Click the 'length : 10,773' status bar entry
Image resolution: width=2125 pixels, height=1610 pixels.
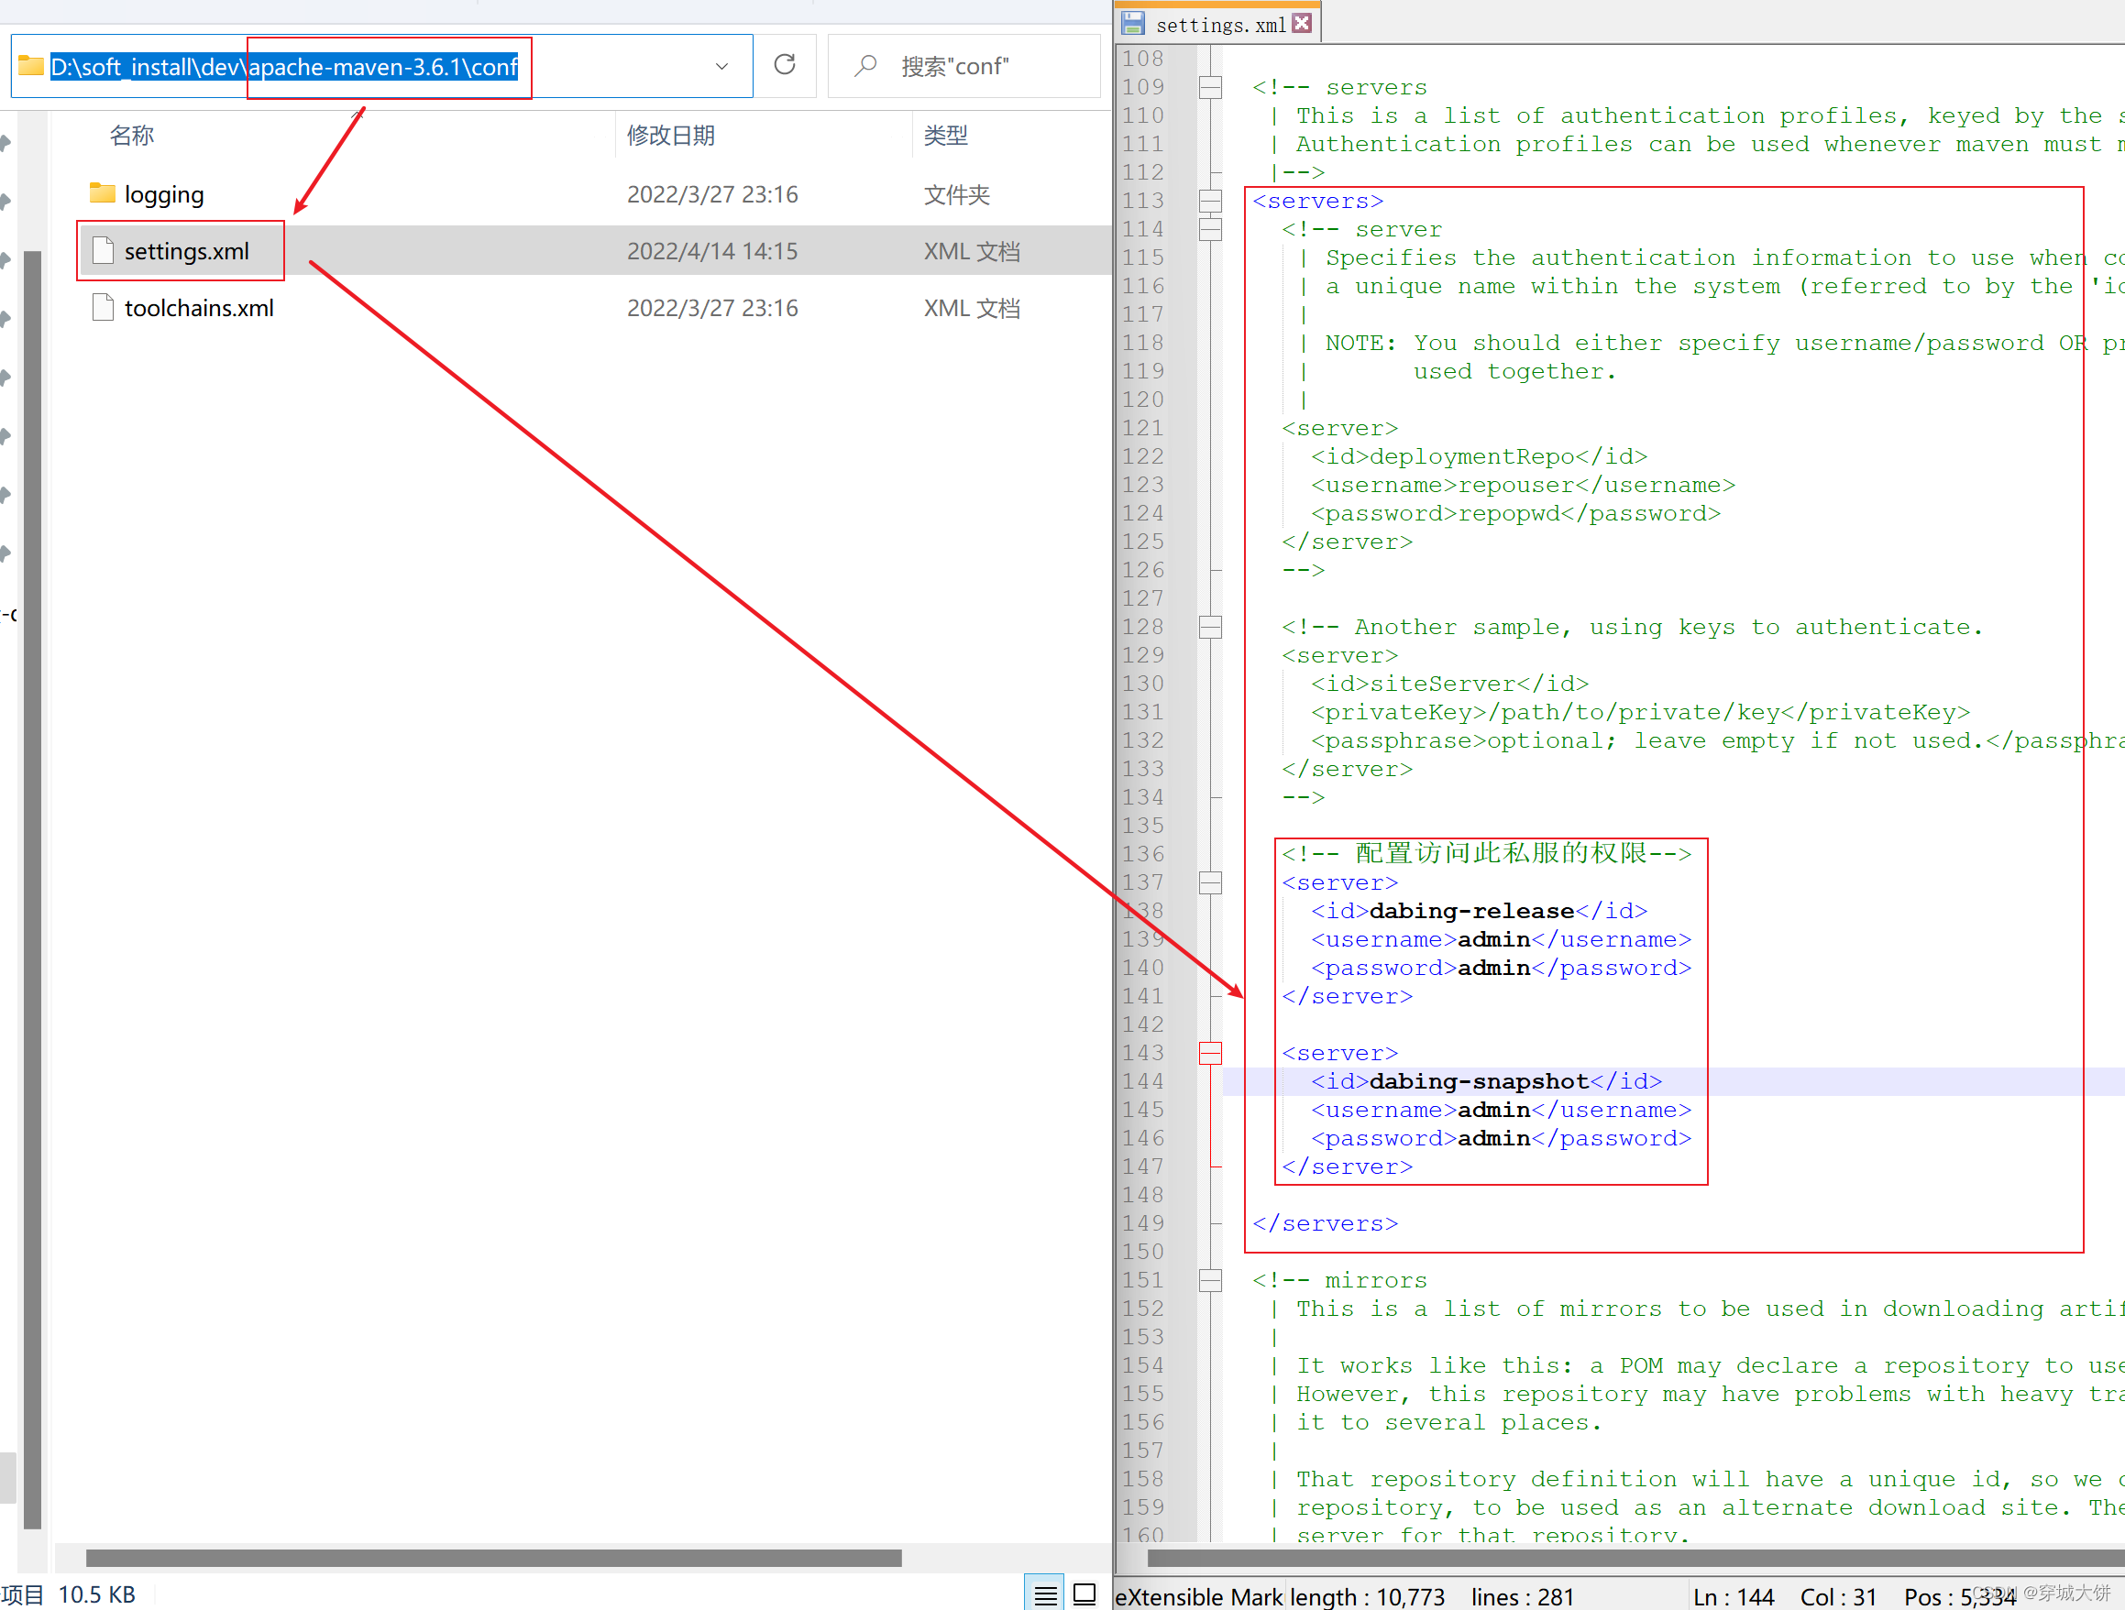(x=1367, y=1595)
